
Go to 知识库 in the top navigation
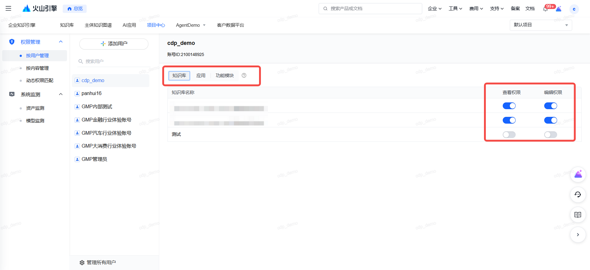[67, 25]
